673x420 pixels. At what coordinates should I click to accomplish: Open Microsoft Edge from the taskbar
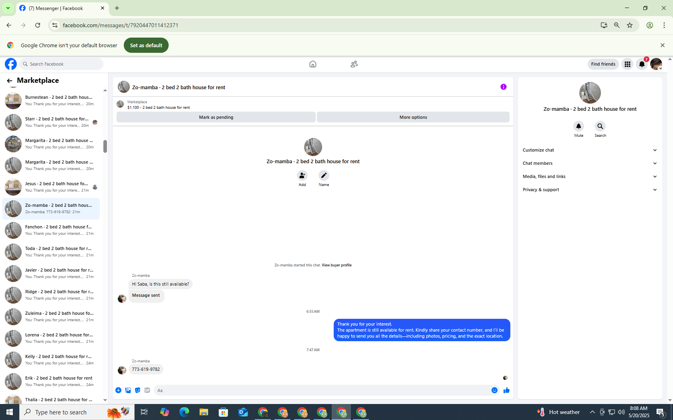(184, 412)
